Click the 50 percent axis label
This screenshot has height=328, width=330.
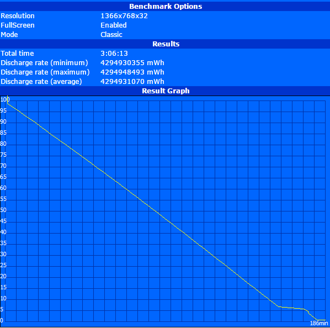[3, 210]
